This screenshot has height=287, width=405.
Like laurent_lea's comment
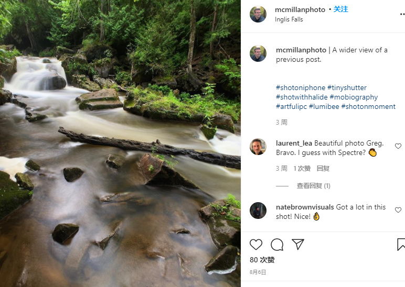(x=398, y=147)
